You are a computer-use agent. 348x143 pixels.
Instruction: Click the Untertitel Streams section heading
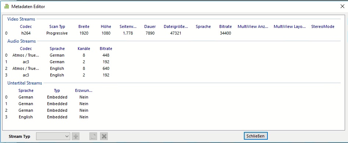click(x=25, y=83)
